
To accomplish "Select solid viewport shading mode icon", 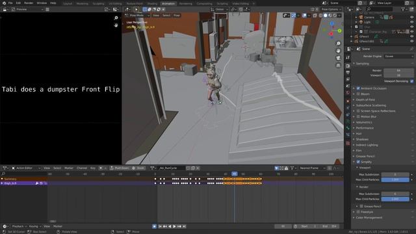I will click(x=325, y=16).
